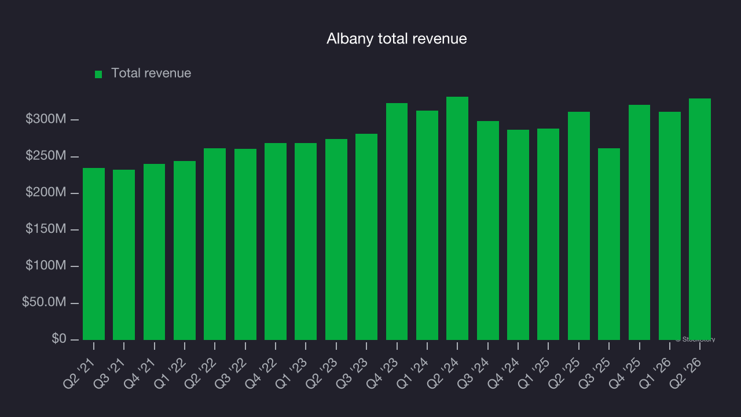
Task: Click the $300M y-axis label
Action: (x=46, y=119)
